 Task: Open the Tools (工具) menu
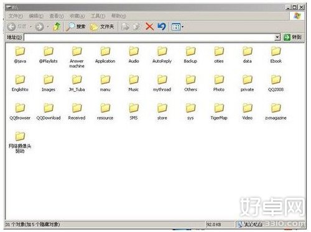click(x=98, y=16)
